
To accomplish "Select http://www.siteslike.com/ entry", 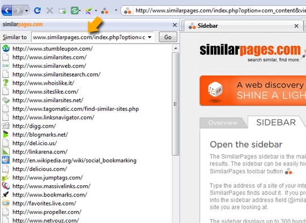I will point(45,91).
